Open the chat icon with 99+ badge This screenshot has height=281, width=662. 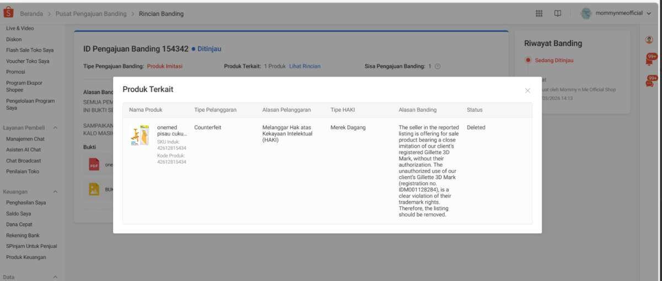(649, 83)
